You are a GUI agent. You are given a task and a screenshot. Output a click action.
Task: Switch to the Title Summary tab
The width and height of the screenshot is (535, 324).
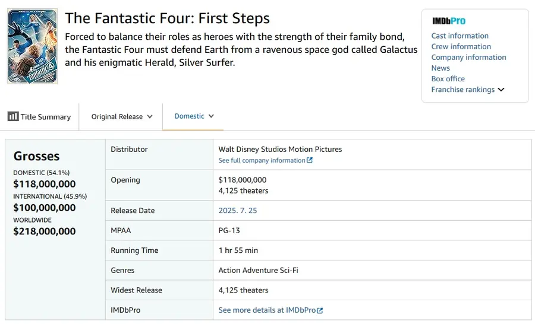point(39,117)
